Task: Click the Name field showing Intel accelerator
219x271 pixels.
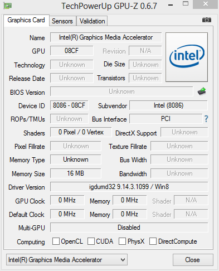Action: [x=106, y=37]
